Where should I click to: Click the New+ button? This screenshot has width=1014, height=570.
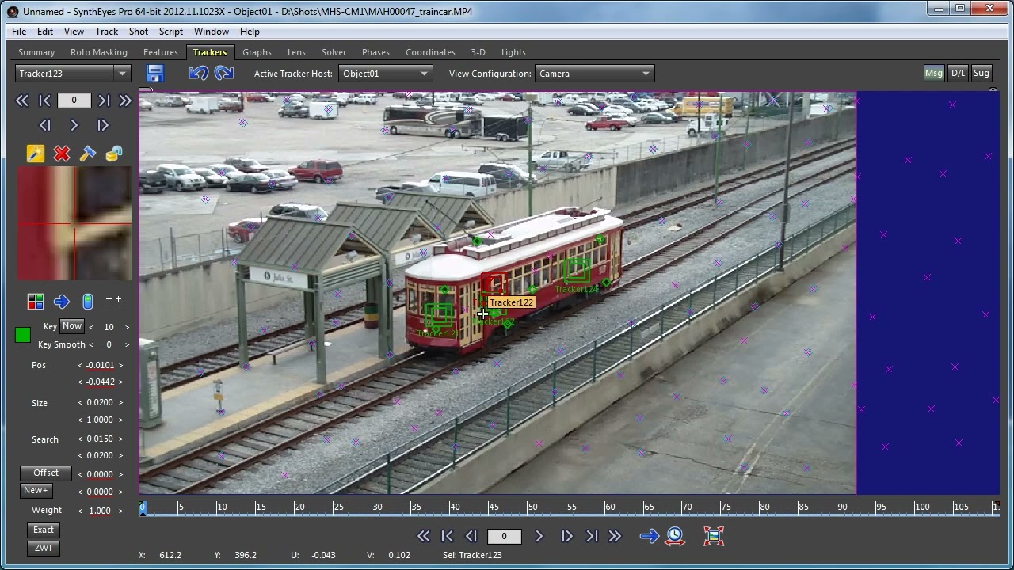coord(36,491)
